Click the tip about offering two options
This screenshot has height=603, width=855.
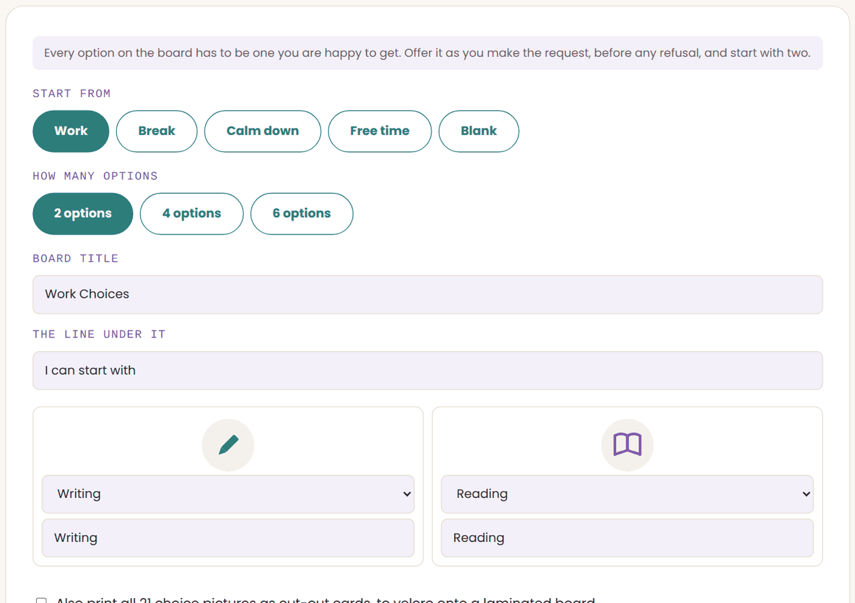tap(428, 53)
